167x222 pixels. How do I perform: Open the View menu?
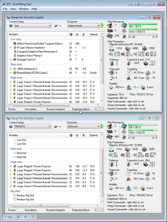click(13, 9)
